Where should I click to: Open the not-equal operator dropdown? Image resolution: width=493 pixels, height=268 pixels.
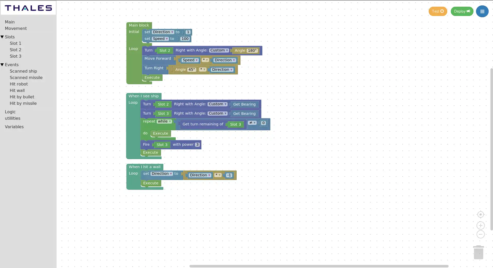[252, 123]
